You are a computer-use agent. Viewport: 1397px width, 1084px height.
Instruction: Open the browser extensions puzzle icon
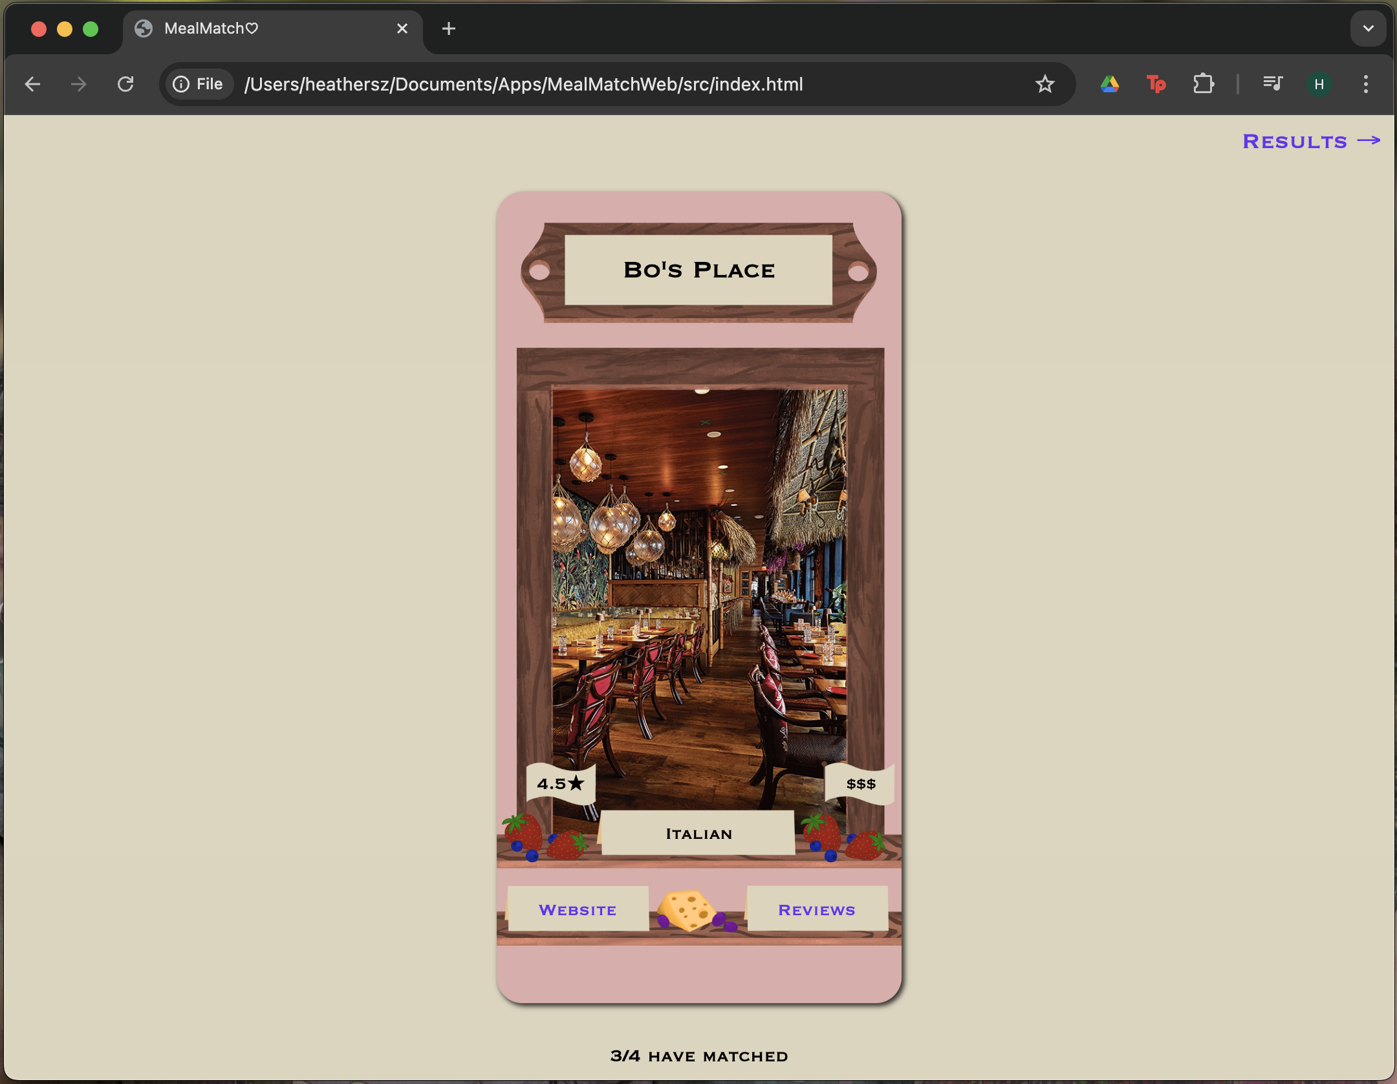coord(1203,84)
